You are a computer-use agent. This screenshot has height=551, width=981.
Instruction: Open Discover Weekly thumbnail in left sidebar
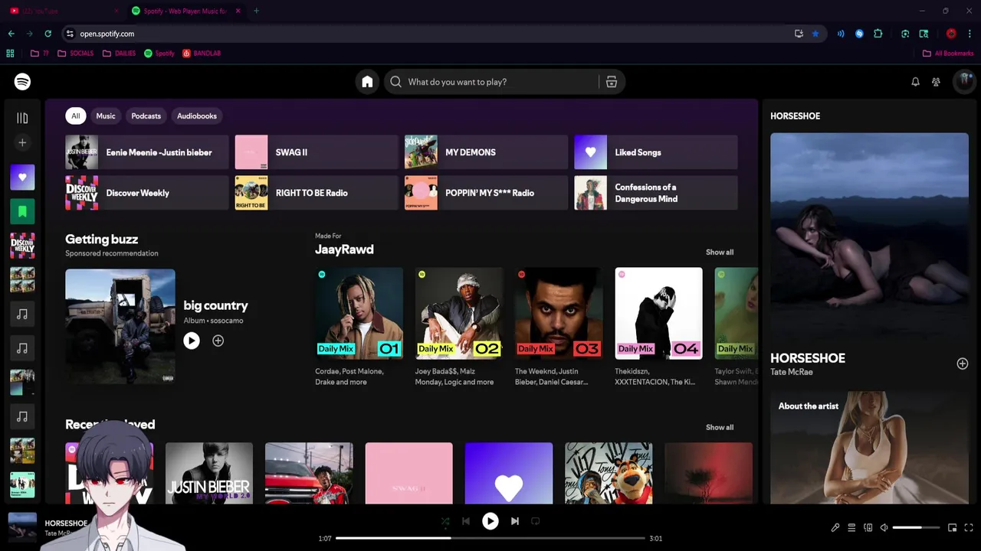pyautogui.click(x=22, y=246)
